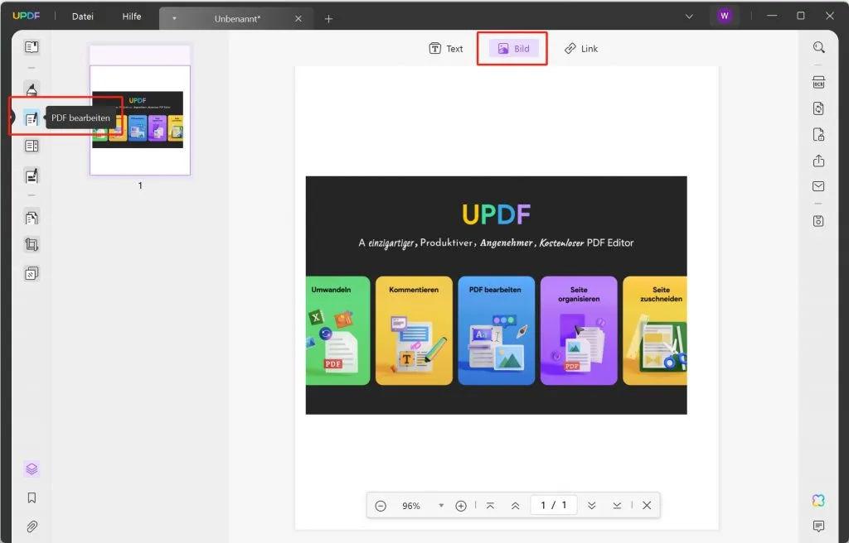Open the attachments paperclip panel
Screen dimensions: 849x543
pos(31,526)
